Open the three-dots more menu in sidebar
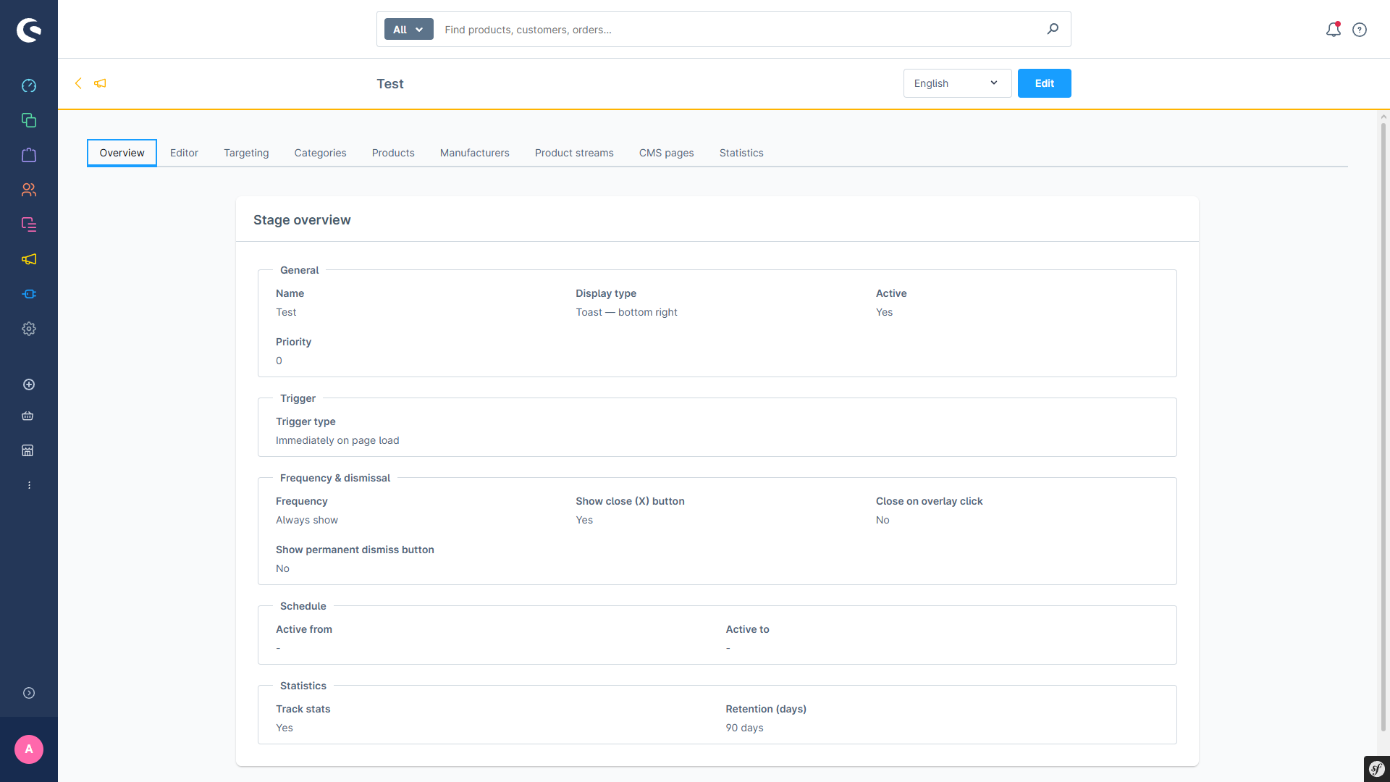The height and width of the screenshot is (782, 1390). (x=29, y=485)
